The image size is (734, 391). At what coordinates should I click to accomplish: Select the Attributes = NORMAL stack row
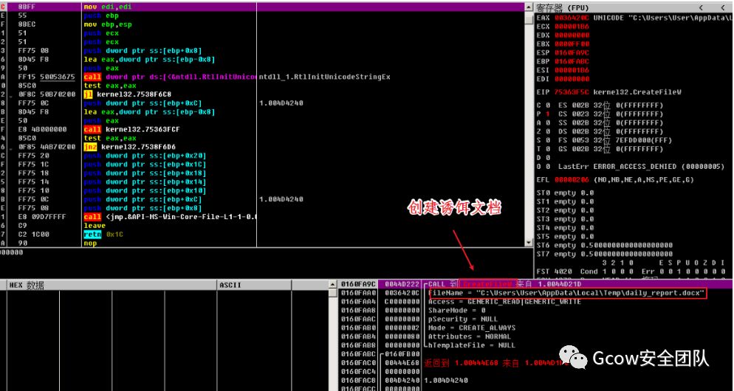pos(470,336)
